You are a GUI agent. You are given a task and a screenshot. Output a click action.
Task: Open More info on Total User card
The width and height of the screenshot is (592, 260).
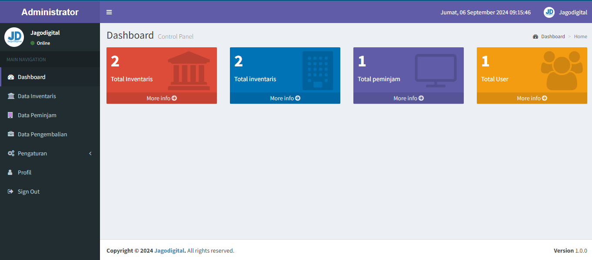(532, 98)
